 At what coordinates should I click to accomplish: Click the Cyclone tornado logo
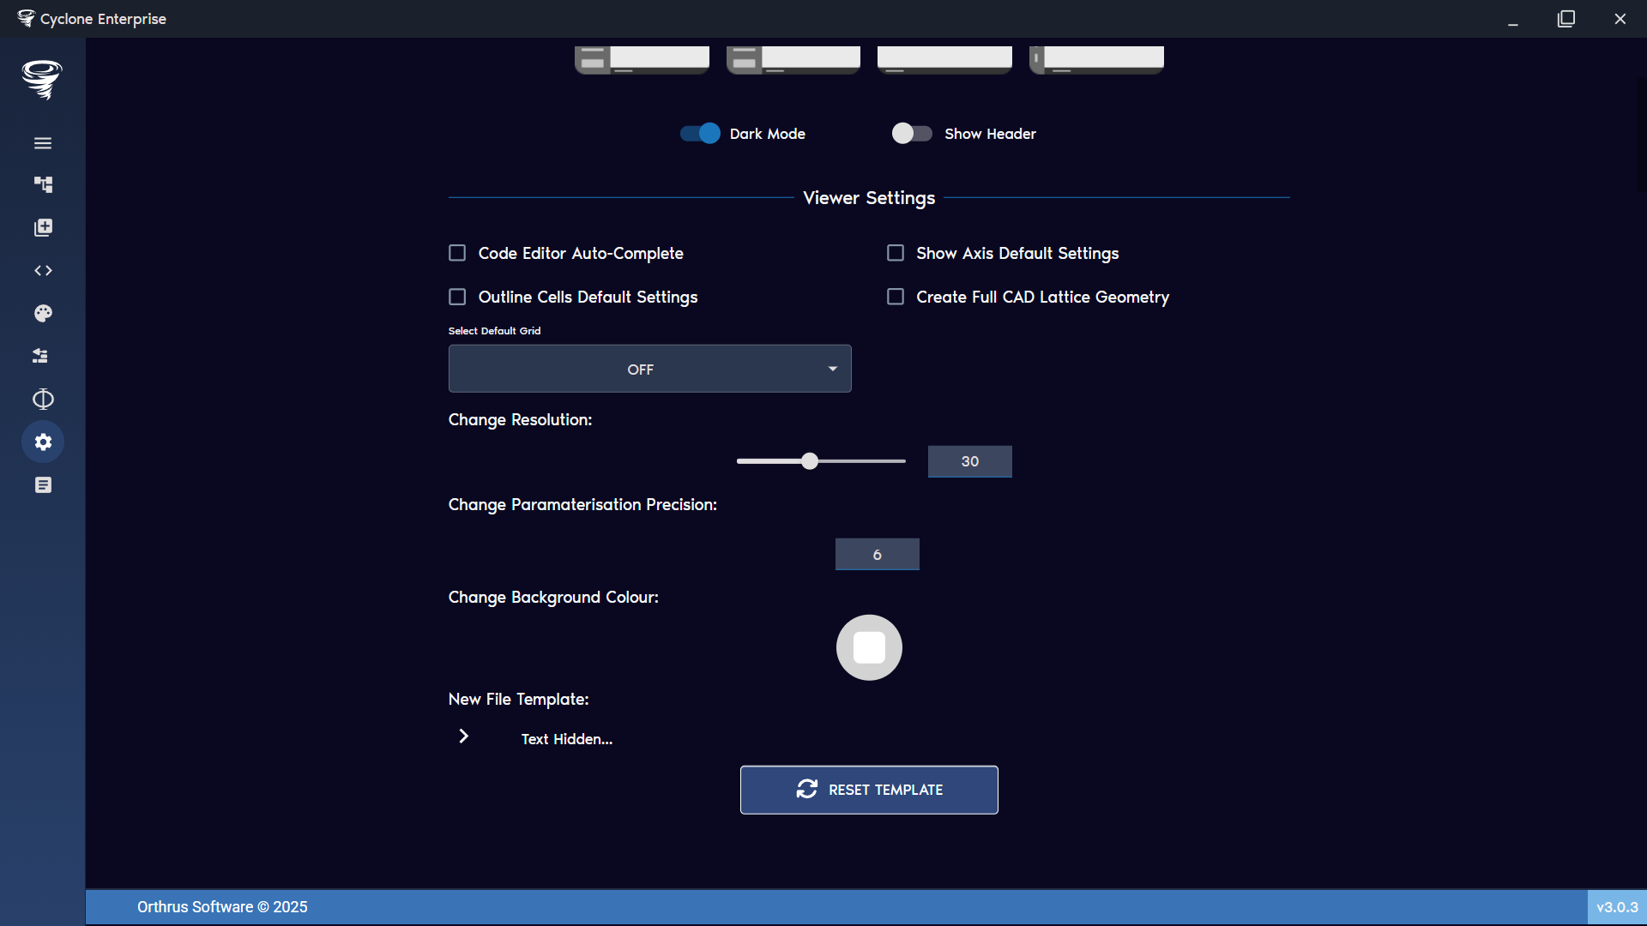coord(41,80)
